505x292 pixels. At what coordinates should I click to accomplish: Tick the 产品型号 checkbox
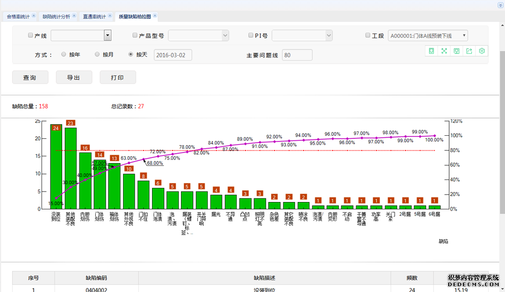[x=135, y=36]
